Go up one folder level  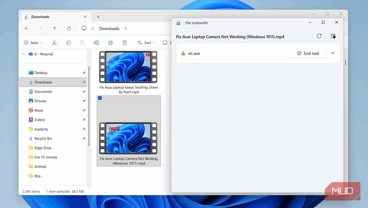(54, 29)
